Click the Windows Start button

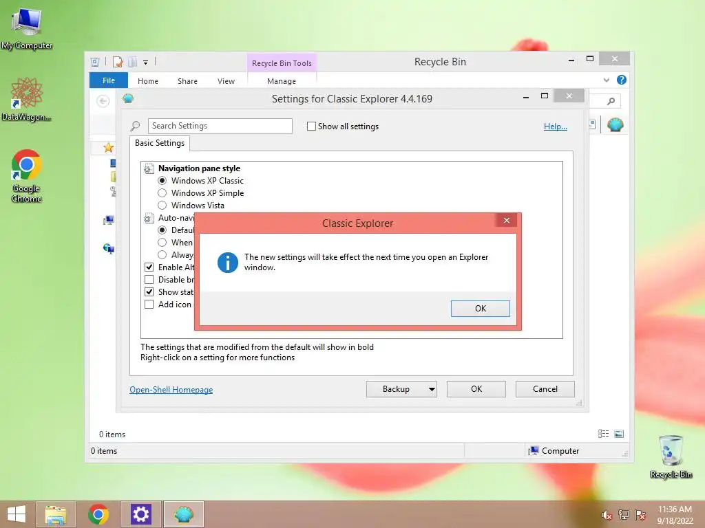coord(17,514)
